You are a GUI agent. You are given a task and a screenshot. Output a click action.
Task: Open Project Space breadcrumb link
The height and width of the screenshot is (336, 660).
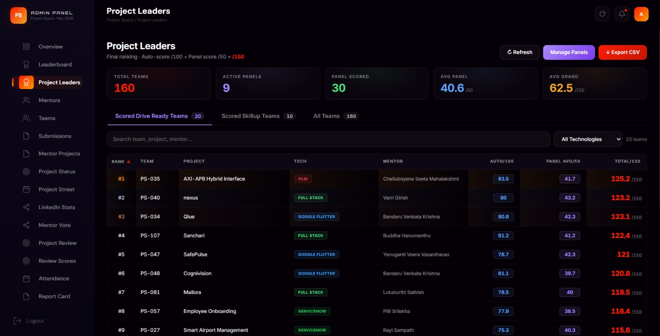120,20
